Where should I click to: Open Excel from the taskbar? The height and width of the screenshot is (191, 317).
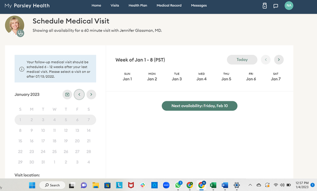coord(213,185)
